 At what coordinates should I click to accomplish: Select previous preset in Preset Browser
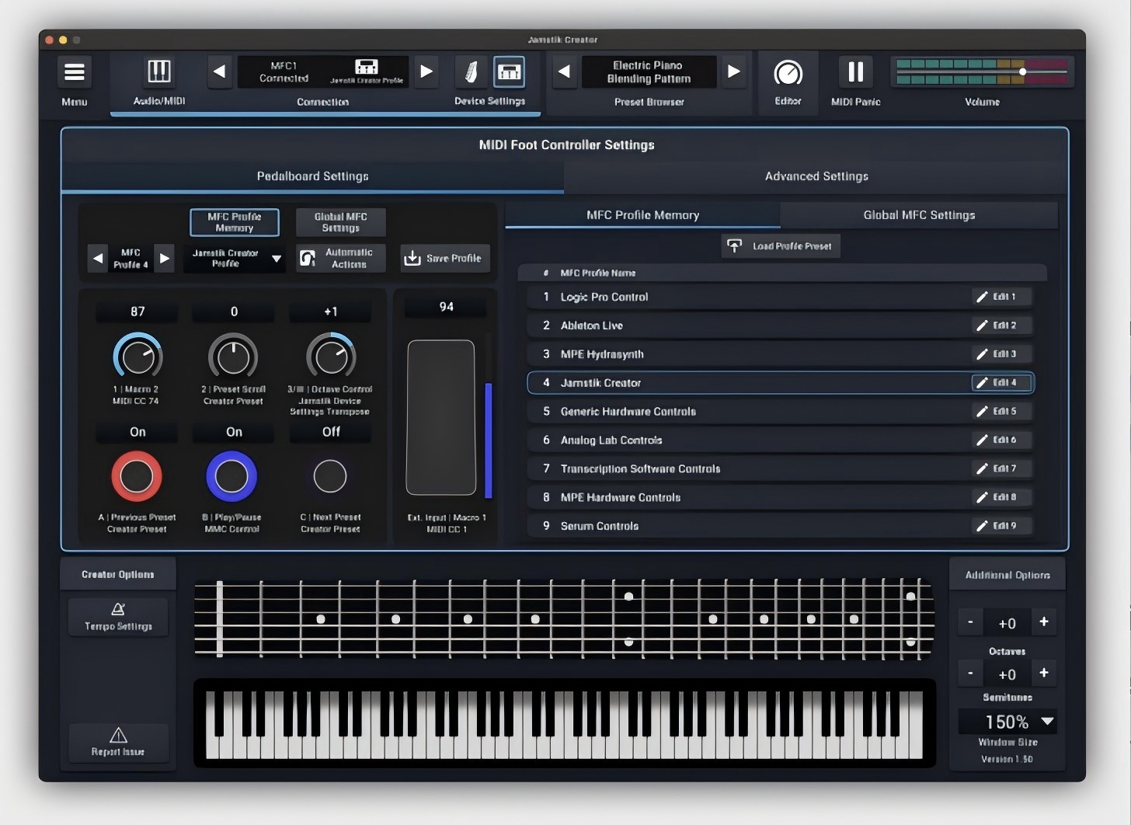(x=565, y=71)
